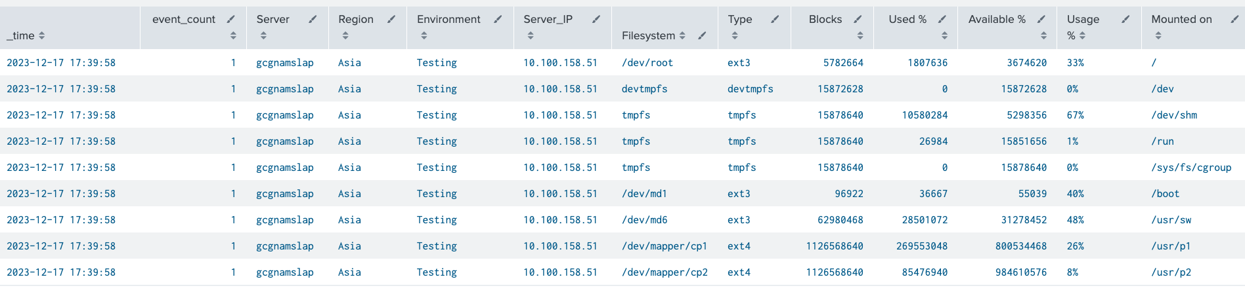Select the Server_IP column header label
Image resolution: width=1245 pixels, height=296 pixels.
tap(548, 20)
